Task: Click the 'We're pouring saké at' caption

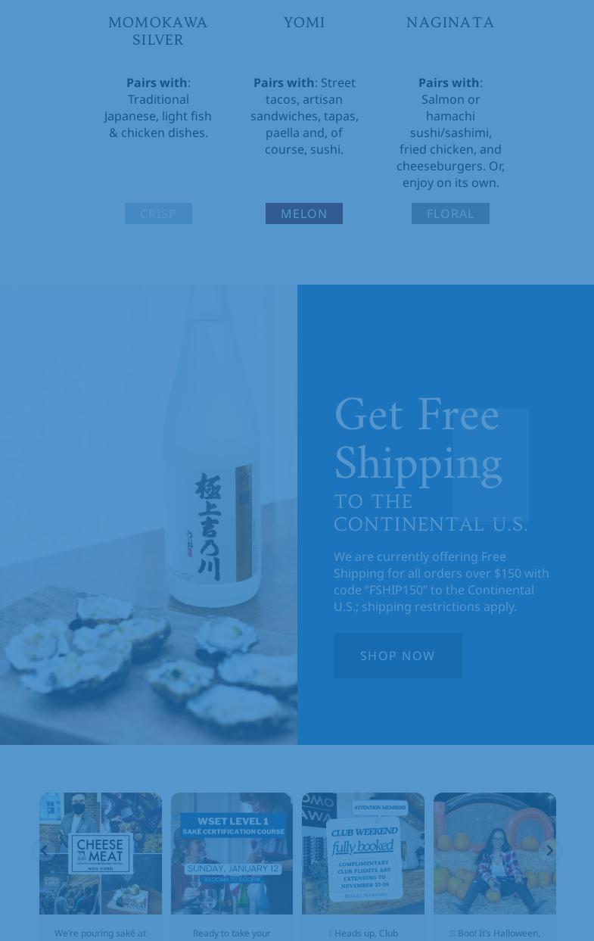Action: point(101,933)
